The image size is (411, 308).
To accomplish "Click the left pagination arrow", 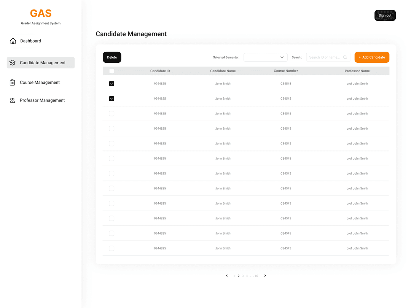I will tap(227, 275).
